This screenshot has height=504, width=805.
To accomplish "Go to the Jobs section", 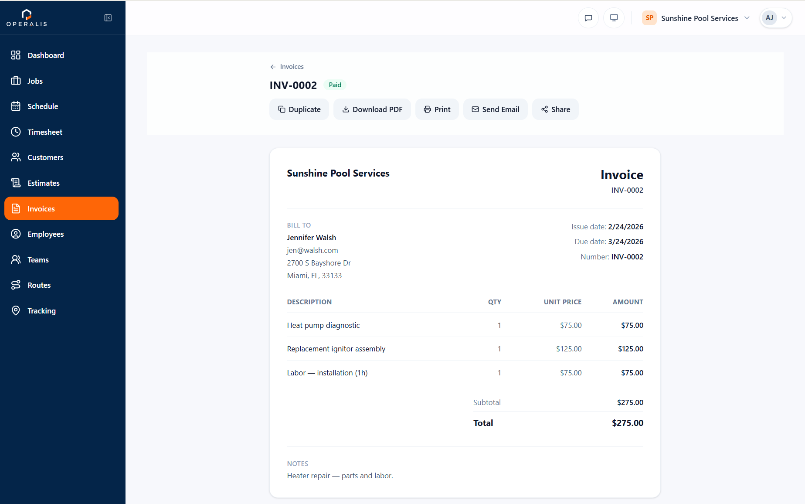I will [61, 81].
